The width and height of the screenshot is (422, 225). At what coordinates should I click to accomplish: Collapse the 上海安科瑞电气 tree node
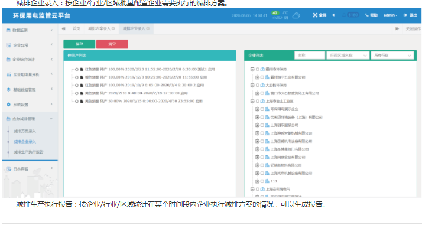252,189
